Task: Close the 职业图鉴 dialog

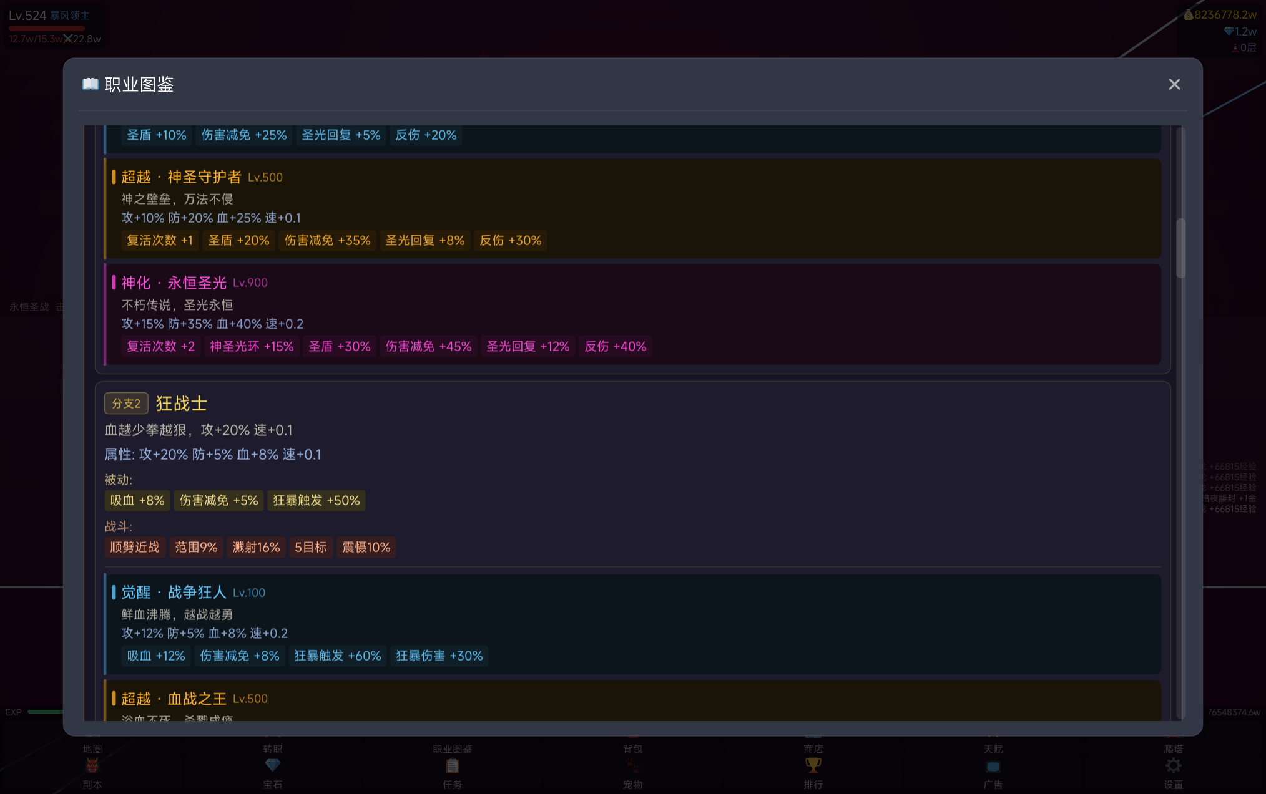Action: (1174, 84)
